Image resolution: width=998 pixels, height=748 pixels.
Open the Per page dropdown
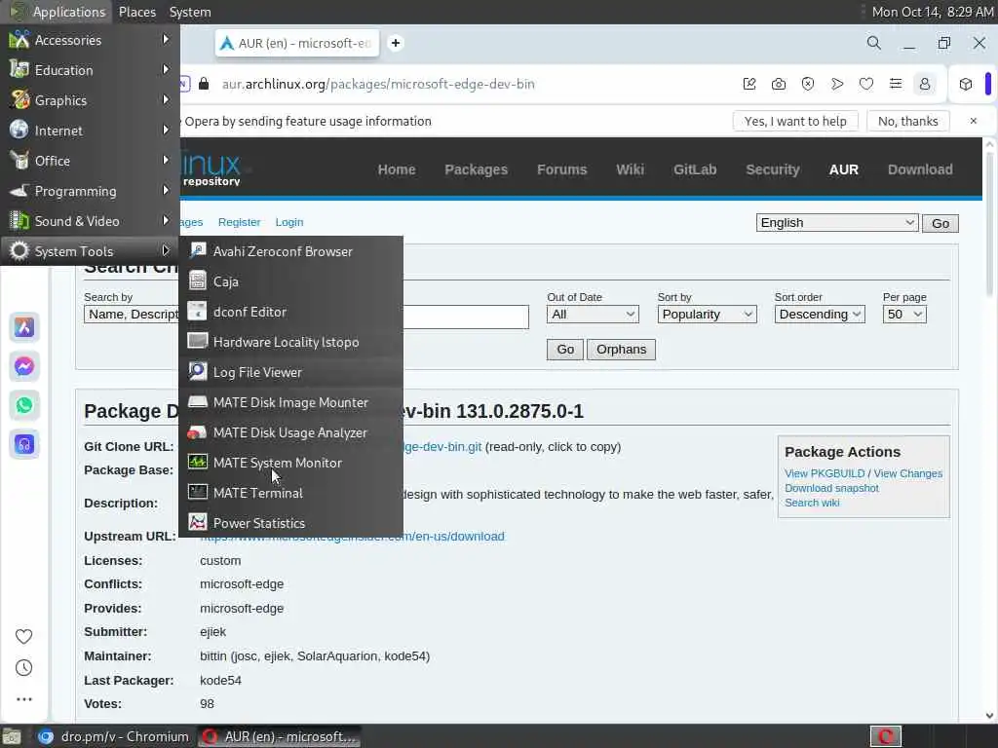904,315
